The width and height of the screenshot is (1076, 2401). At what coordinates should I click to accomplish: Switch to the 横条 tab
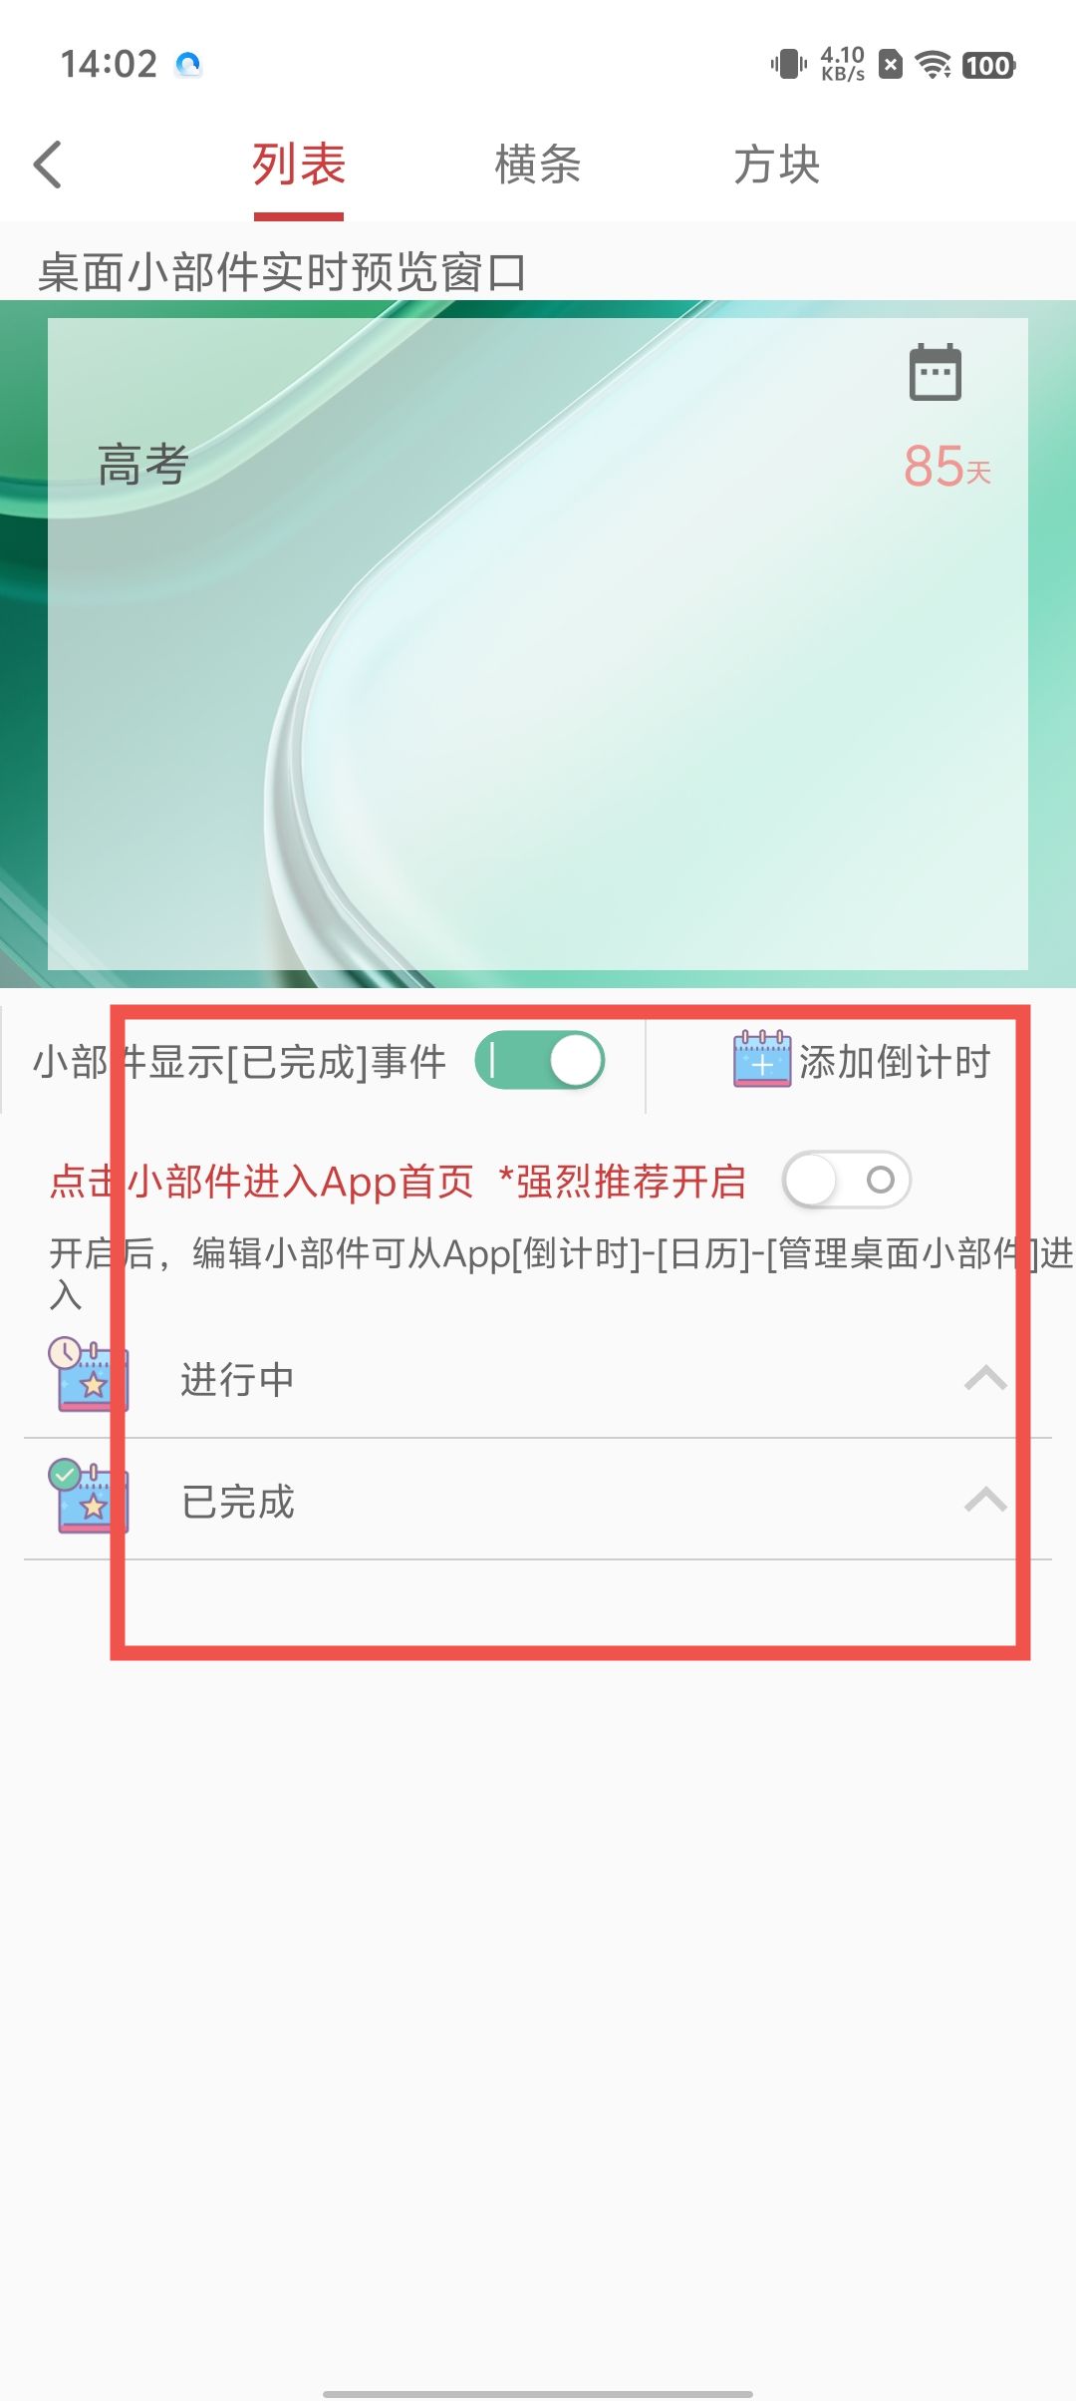pyautogui.click(x=538, y=165)
